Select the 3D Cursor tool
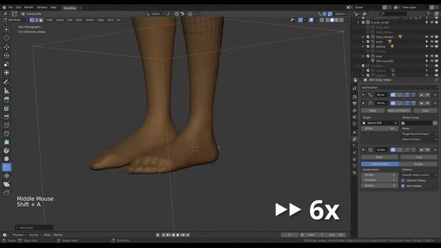 pyautogui.click(x=6, y=38)
